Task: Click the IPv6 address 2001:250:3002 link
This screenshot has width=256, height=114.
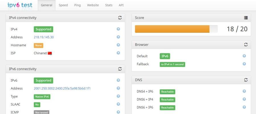Action: [62, 88]
